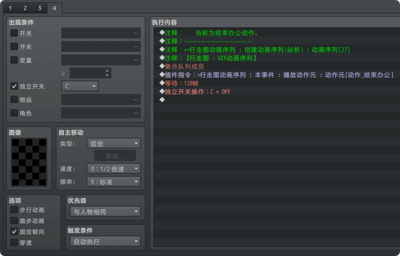This screenshot has width=400, height=256.
Task: Switch to event page tab 2
Action: (24, 8)
